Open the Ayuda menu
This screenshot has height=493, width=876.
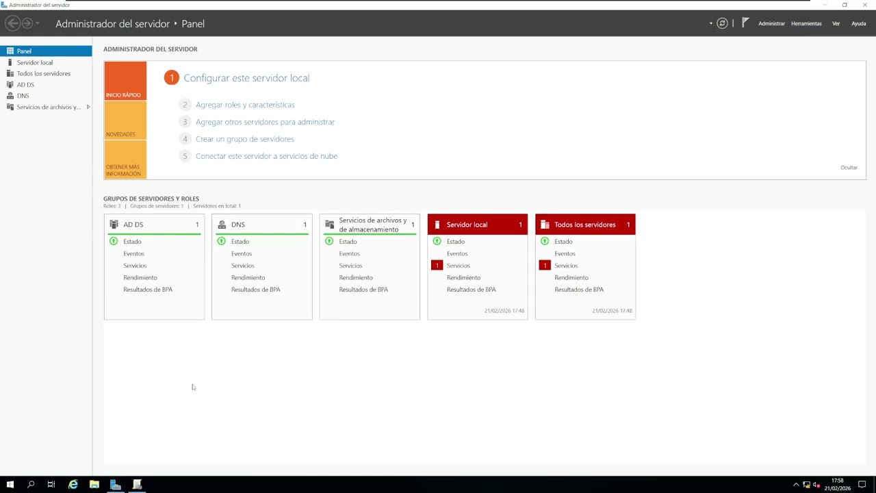pos(858,23)
